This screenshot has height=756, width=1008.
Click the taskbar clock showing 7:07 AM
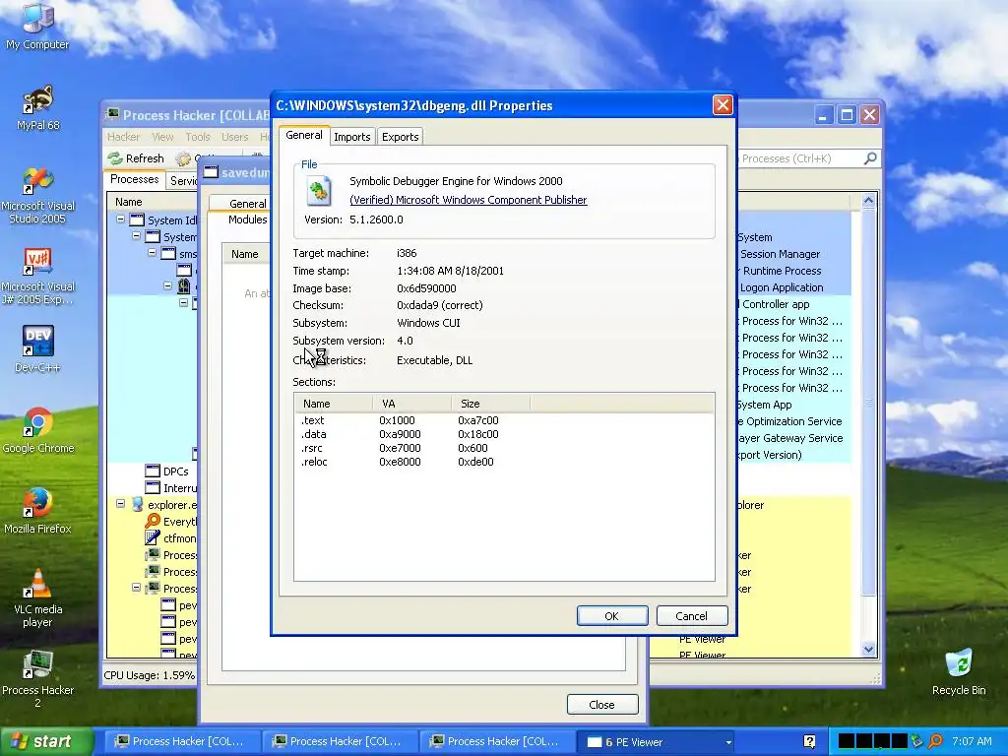[x=972, y=741]
